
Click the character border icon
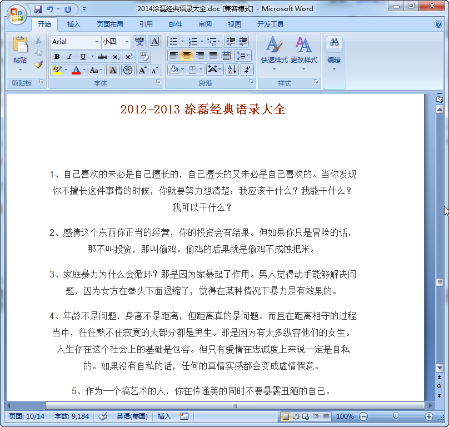point(154,42)
